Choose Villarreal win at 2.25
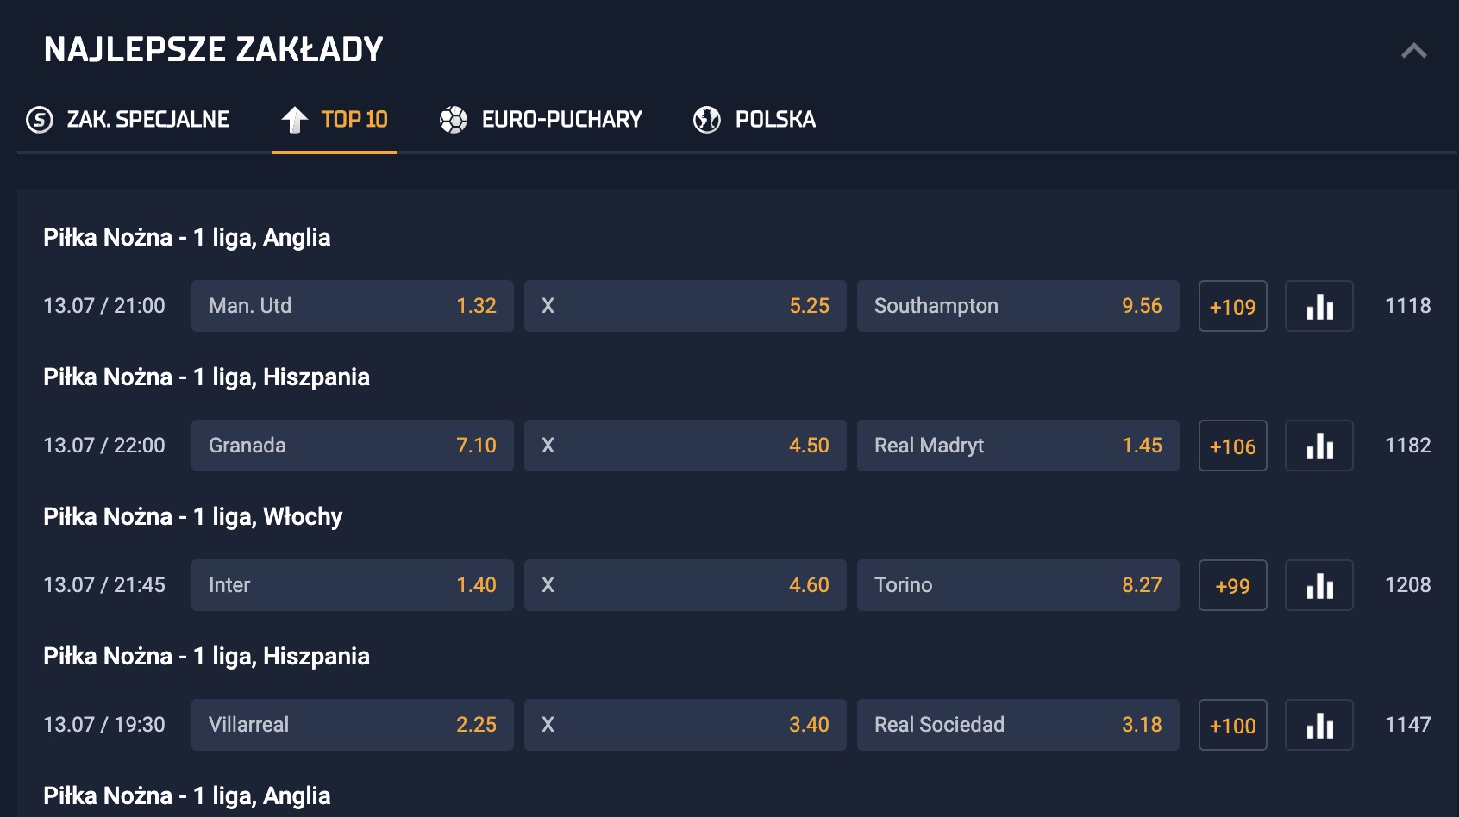 point(353,725)
